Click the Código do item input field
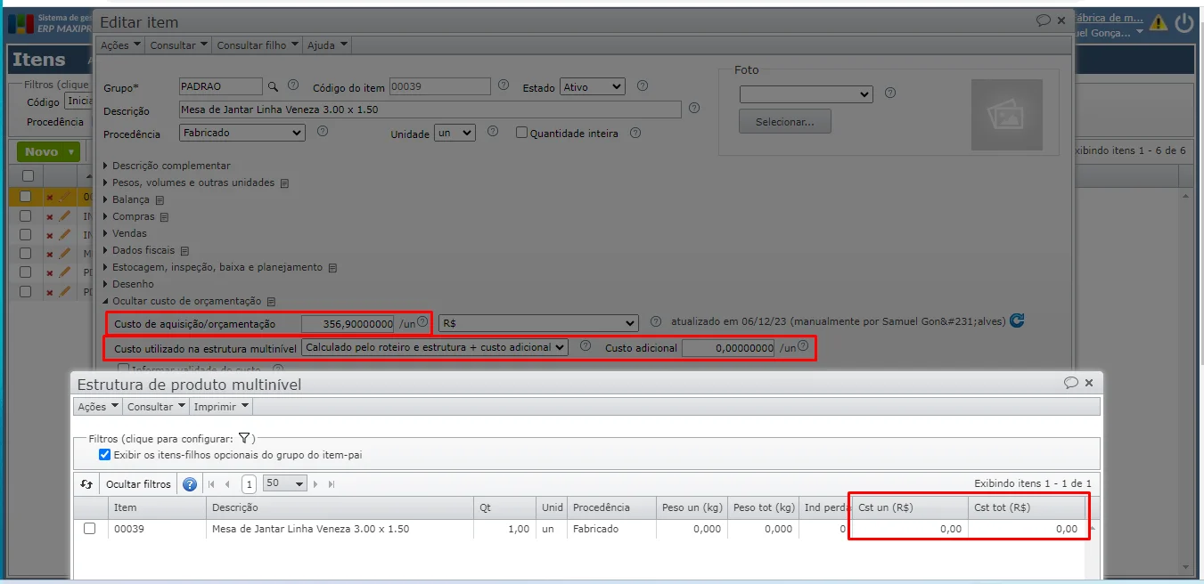The image size is (1204, 584). 440,86
